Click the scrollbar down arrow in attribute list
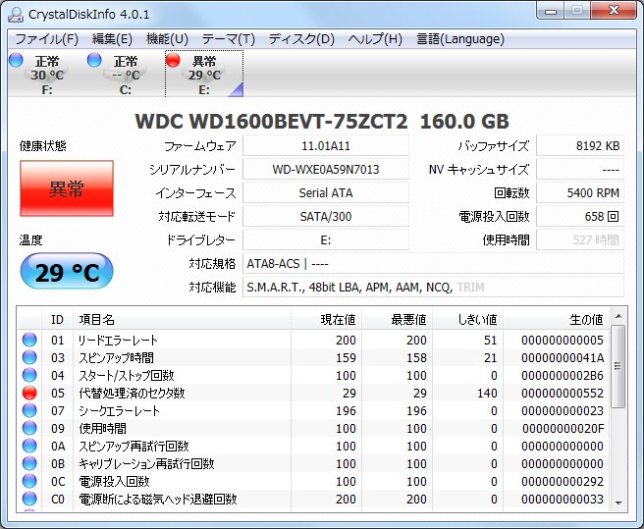The width and height of the screenshot is (644, 529). click(617, 503)
